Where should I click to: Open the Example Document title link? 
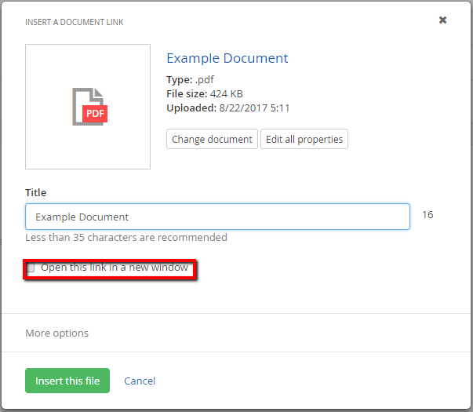tap(227, 58)
